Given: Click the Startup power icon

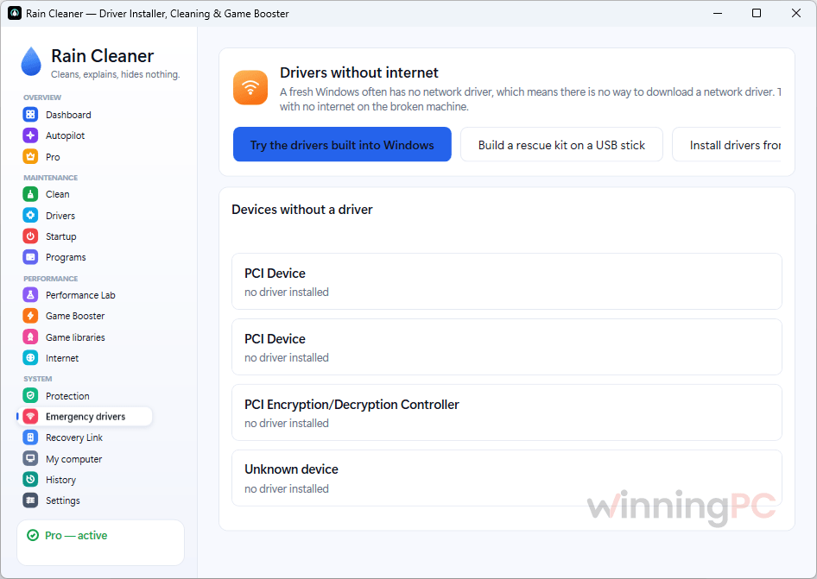Looking at the screenshot, I should tap(30, 236).
